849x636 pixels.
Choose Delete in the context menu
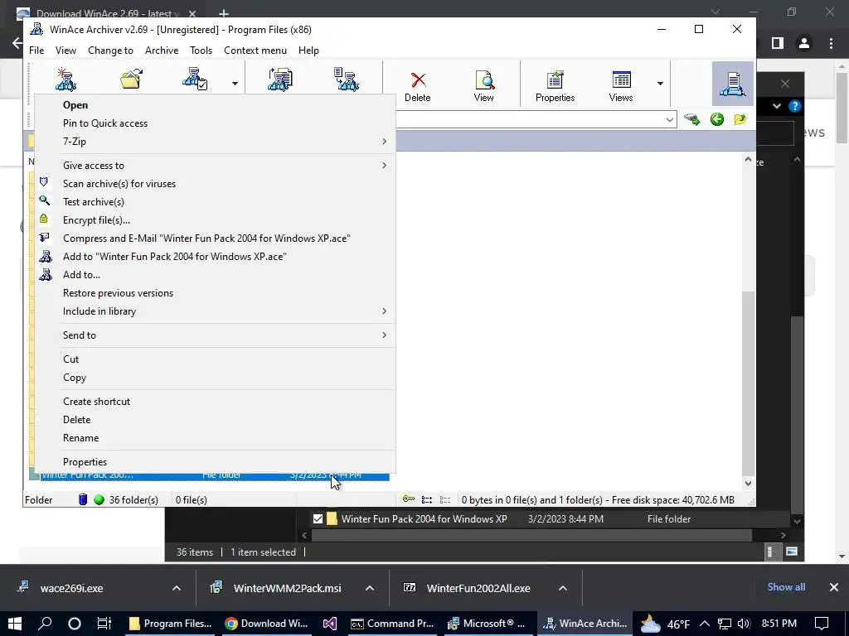[215, 420]
